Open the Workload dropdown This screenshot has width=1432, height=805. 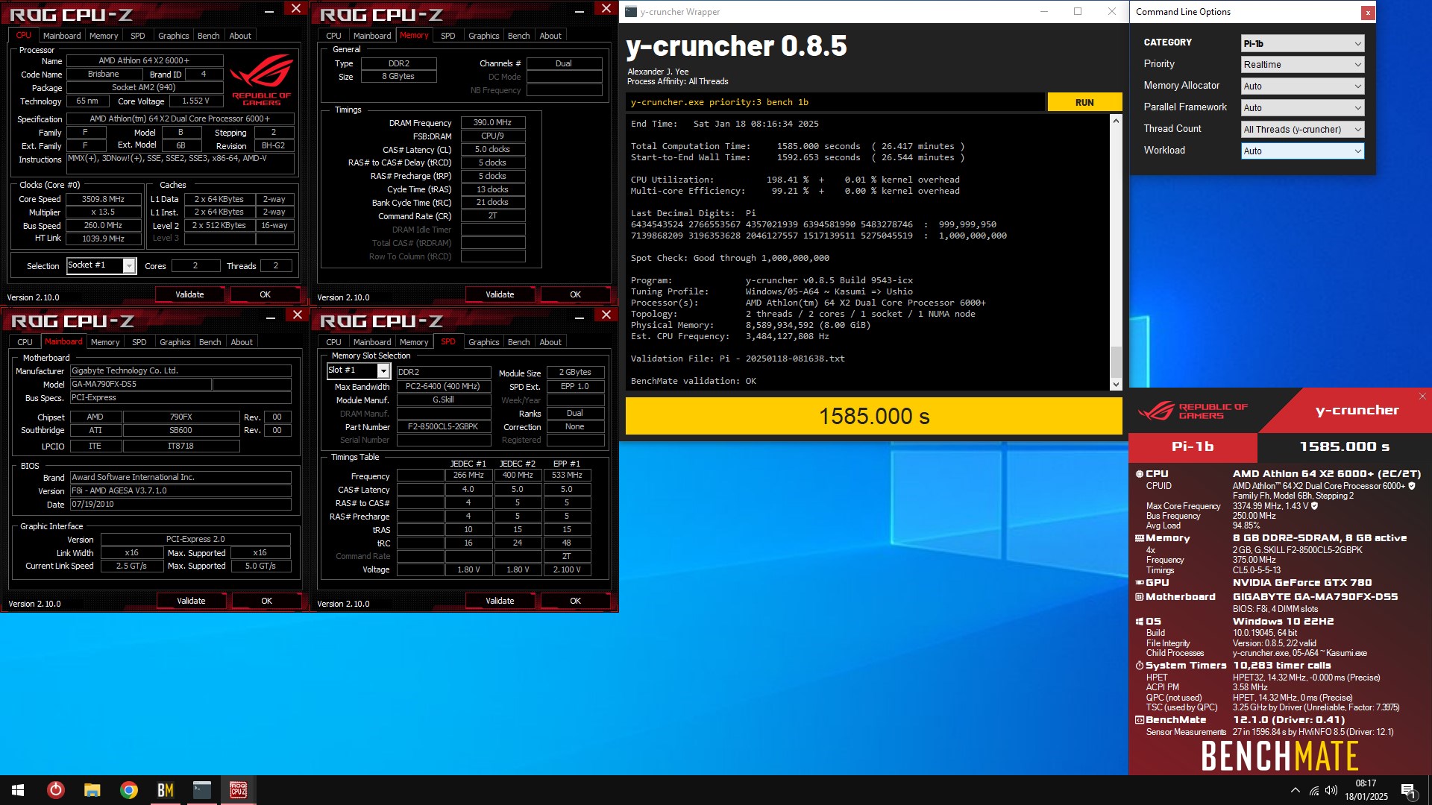click(1302, 151)
